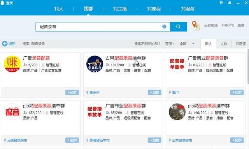Click the 王者荣耀 hot keyword
This screenshot has height=149, width=249.
[x=211, y=25]
